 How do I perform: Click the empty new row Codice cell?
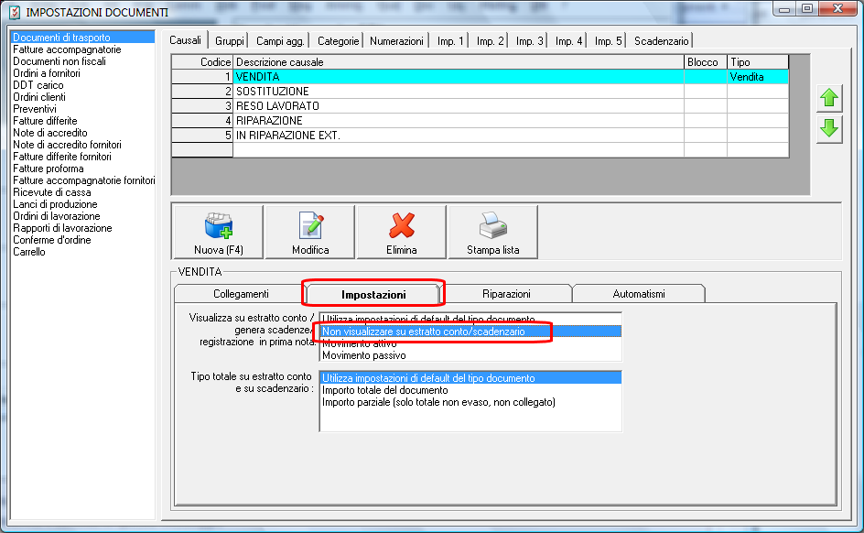pos(202,150)
